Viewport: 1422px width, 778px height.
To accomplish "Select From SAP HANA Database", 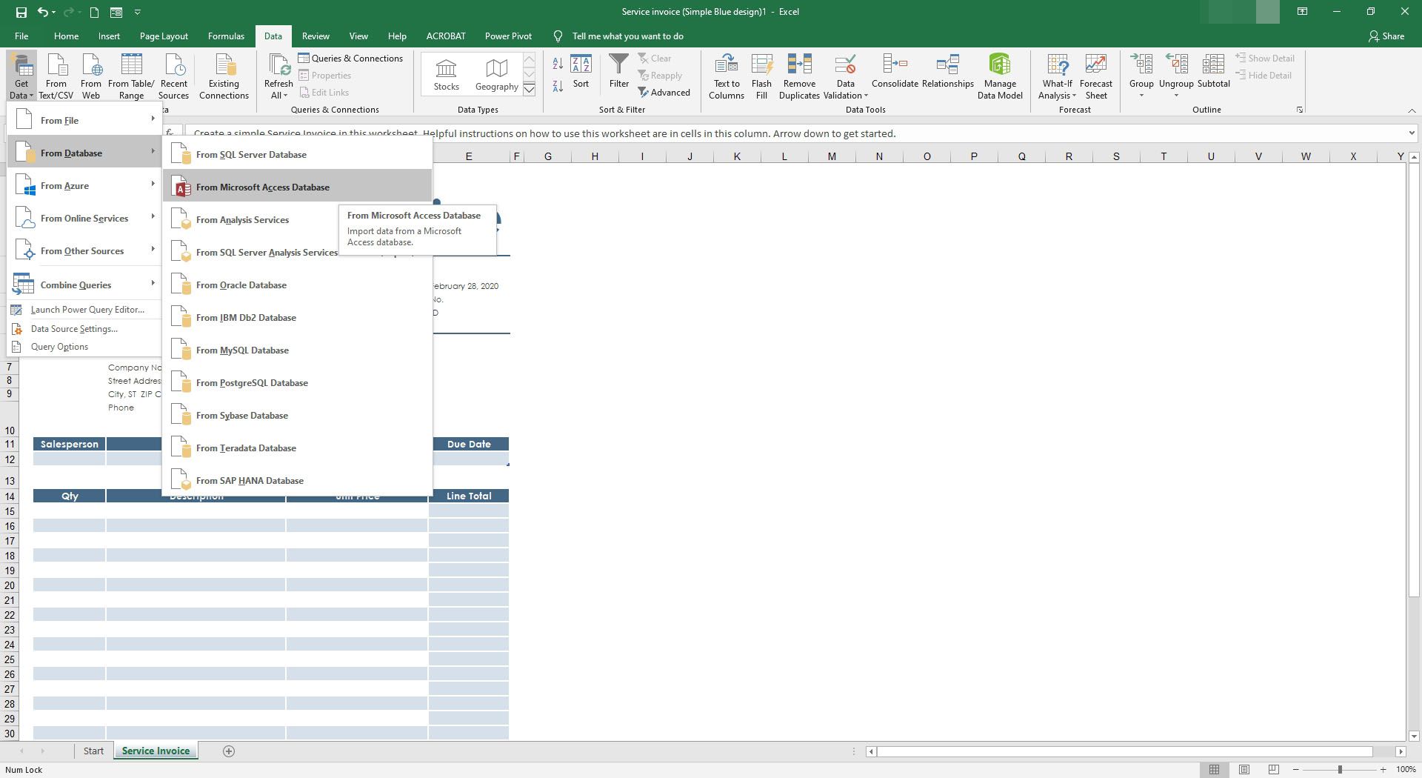I will coord(297,481).
